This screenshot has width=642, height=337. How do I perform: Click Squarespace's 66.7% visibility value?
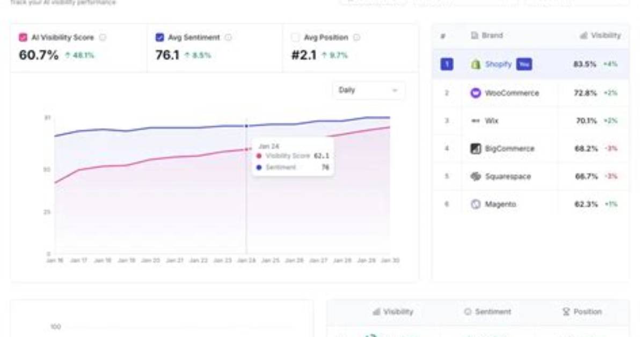point(586,176)
